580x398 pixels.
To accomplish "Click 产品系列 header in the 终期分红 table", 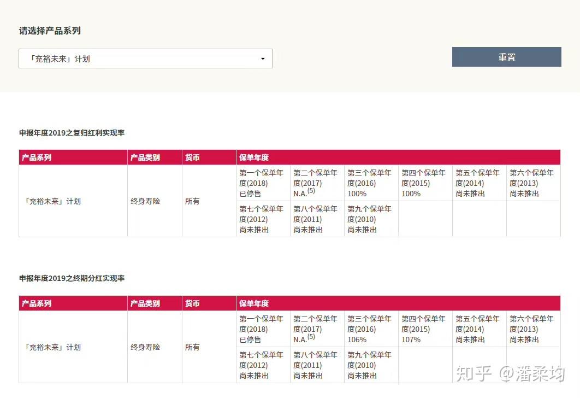I will (x=73, y=303).
